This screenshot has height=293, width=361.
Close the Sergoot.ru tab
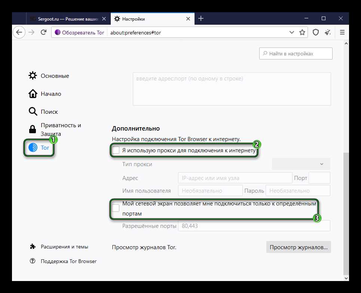104,19
